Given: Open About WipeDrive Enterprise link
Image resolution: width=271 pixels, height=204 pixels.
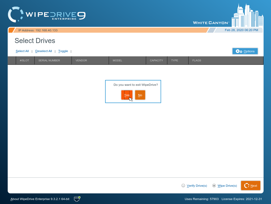Looking at the screenshot, I should pyautogui.click(x=40, y=199).
